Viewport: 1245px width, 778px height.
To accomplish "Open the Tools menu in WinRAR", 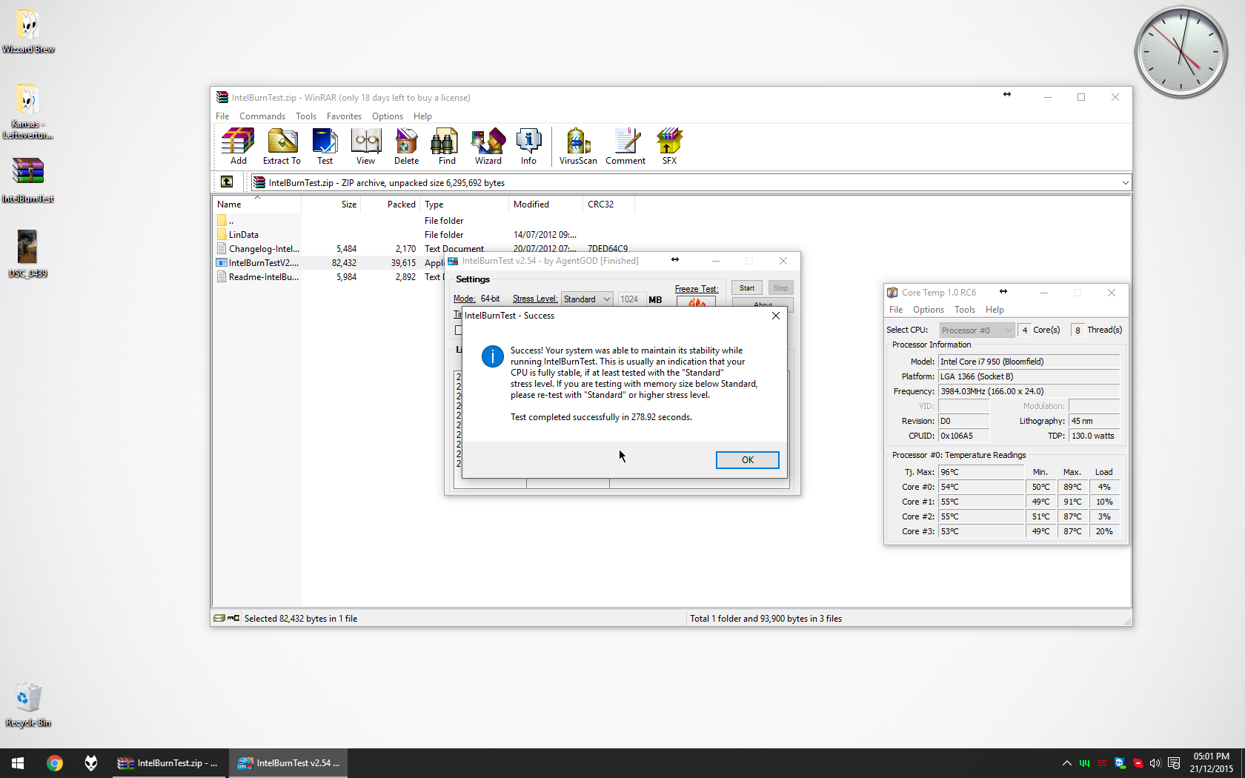I will 306,116.
